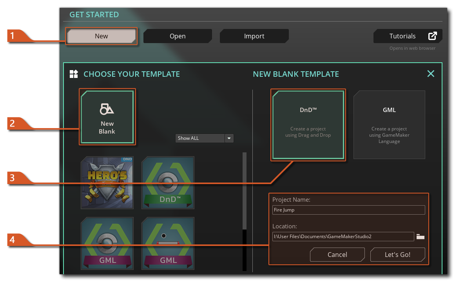The image size is (455, 282).
Task: Click the Show ALL dropdown arrow
Action: click(x=229, y=138)
